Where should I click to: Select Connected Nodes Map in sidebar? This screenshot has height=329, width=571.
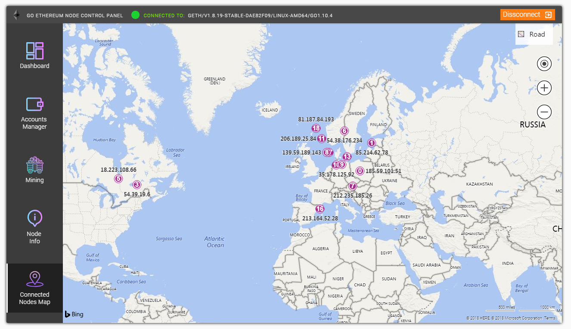(34, 288)
